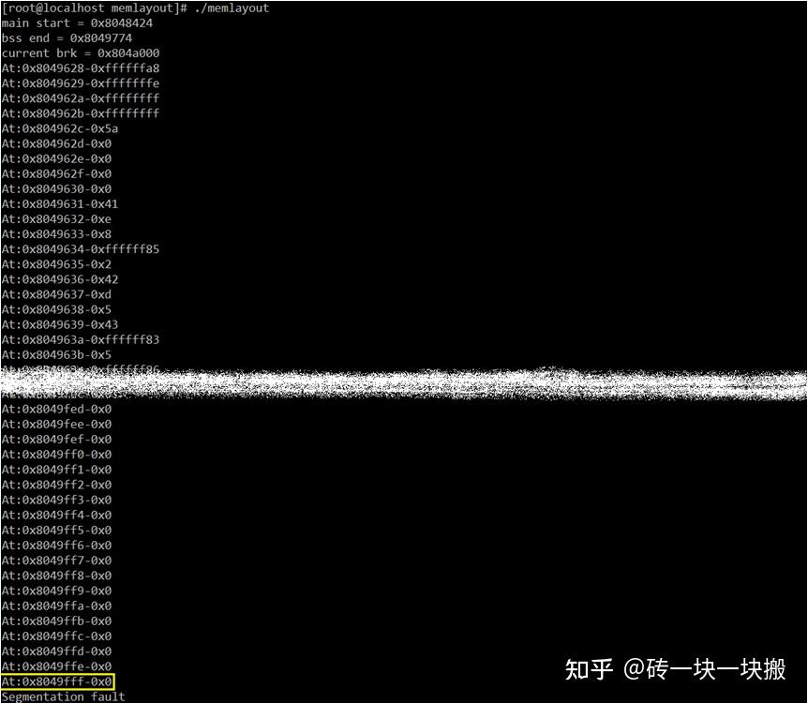Click the 'At:0x804962d-0x0' output line

point(56,143)
